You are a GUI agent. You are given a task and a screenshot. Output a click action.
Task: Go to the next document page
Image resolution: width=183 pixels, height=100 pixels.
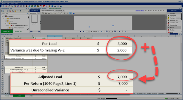[99, 32]
